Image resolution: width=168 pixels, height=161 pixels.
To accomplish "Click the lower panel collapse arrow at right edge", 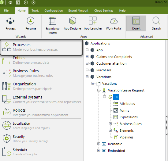I will click(167, 134).
